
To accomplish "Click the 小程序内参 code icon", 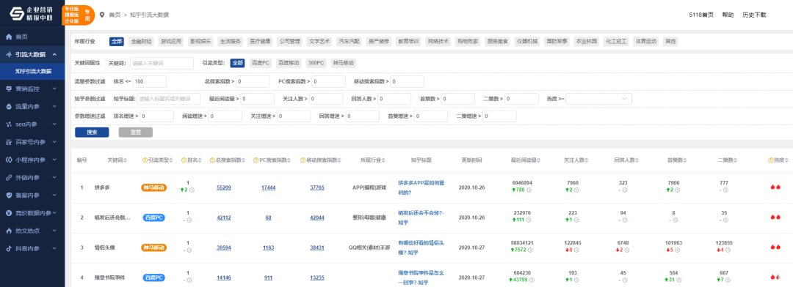I will click(9, 160).
